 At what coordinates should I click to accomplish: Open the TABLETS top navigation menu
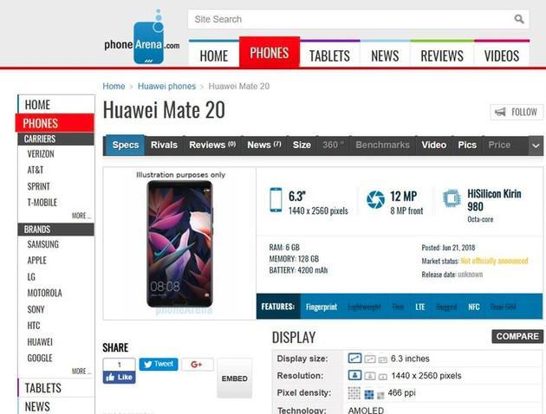click(x=329, y=55)
